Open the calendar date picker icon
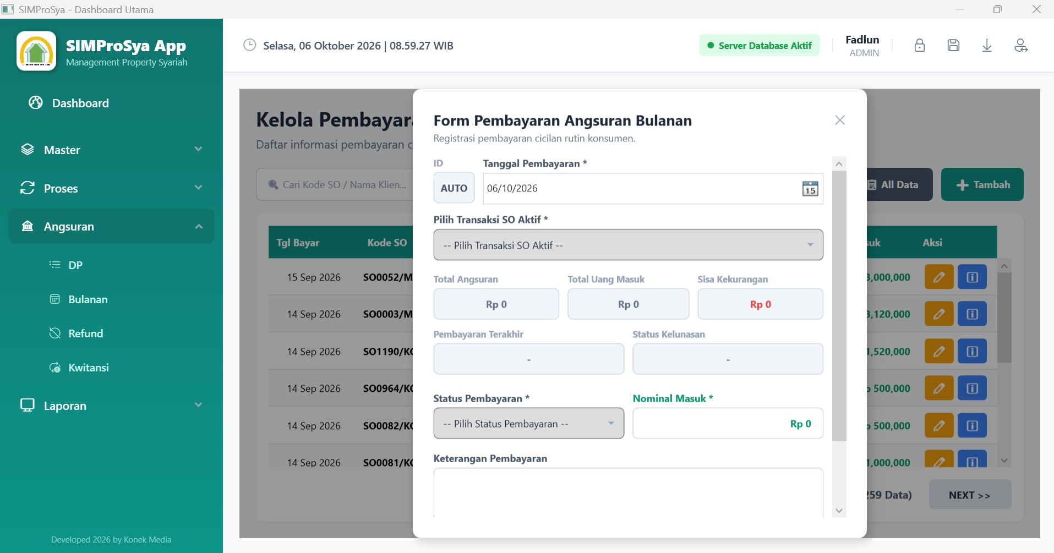1054x553 pixels. [810, 189]
